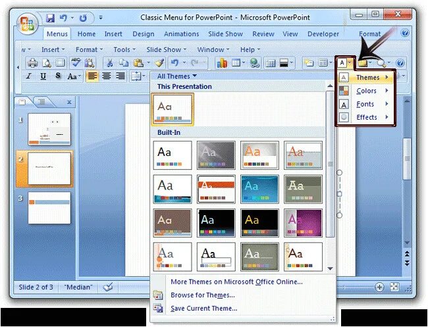This screenshot has height=327, width=428.
Task: Toggle Italic formatting
Action: click(x=29, y=76)
